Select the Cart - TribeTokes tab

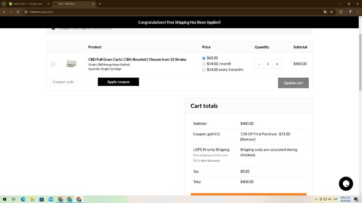72,4
